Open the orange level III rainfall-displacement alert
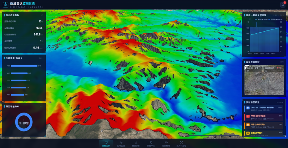The width and height of the screenshot is (288, 148). (264, 126)
